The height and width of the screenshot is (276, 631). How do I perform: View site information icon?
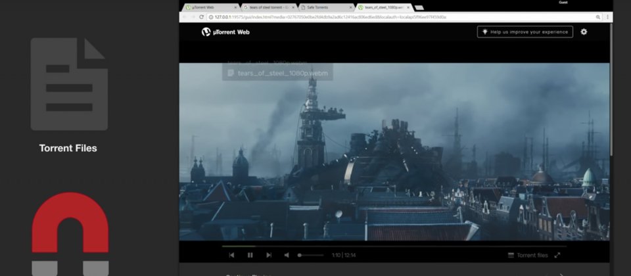210,17
